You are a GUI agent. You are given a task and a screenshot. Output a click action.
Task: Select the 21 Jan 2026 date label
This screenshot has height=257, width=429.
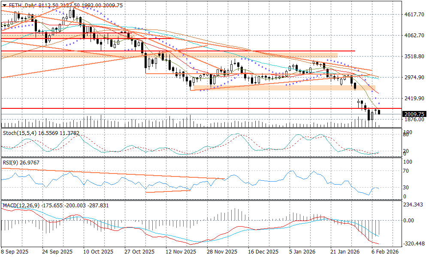[345, 251]
